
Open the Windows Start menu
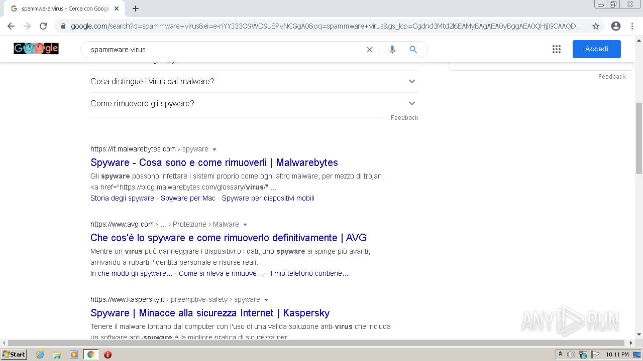pyautogui.click(x=14, y=354)
